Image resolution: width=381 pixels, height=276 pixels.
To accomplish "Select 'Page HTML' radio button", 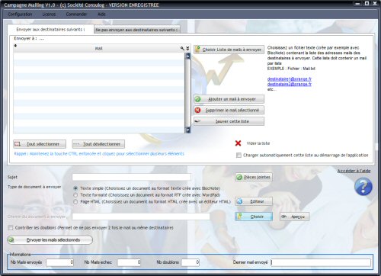I will tap(75, 201).
